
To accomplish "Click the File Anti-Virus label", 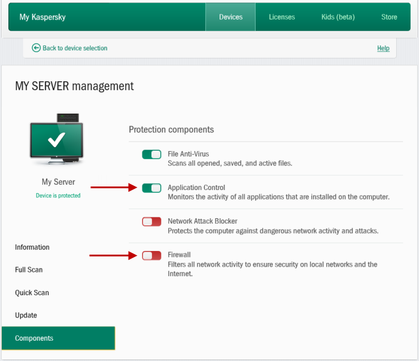I will [x=188, y=154].
